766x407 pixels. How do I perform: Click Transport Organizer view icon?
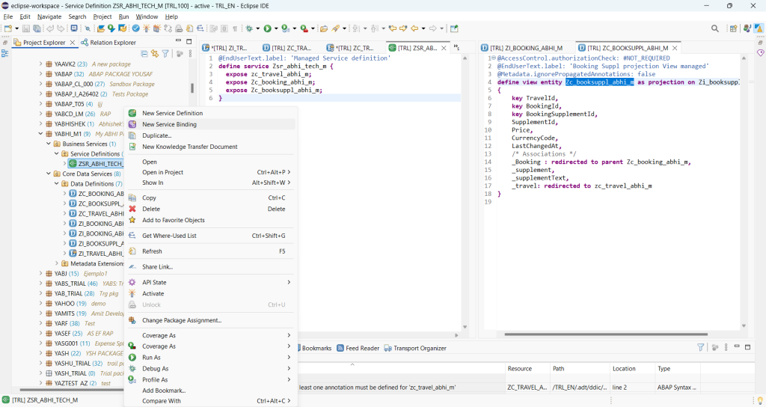point(388,349)
